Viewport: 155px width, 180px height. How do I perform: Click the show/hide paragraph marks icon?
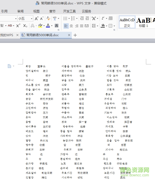pos(103,18)
